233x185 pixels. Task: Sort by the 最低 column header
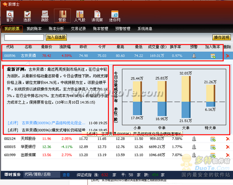click(139, 47)
